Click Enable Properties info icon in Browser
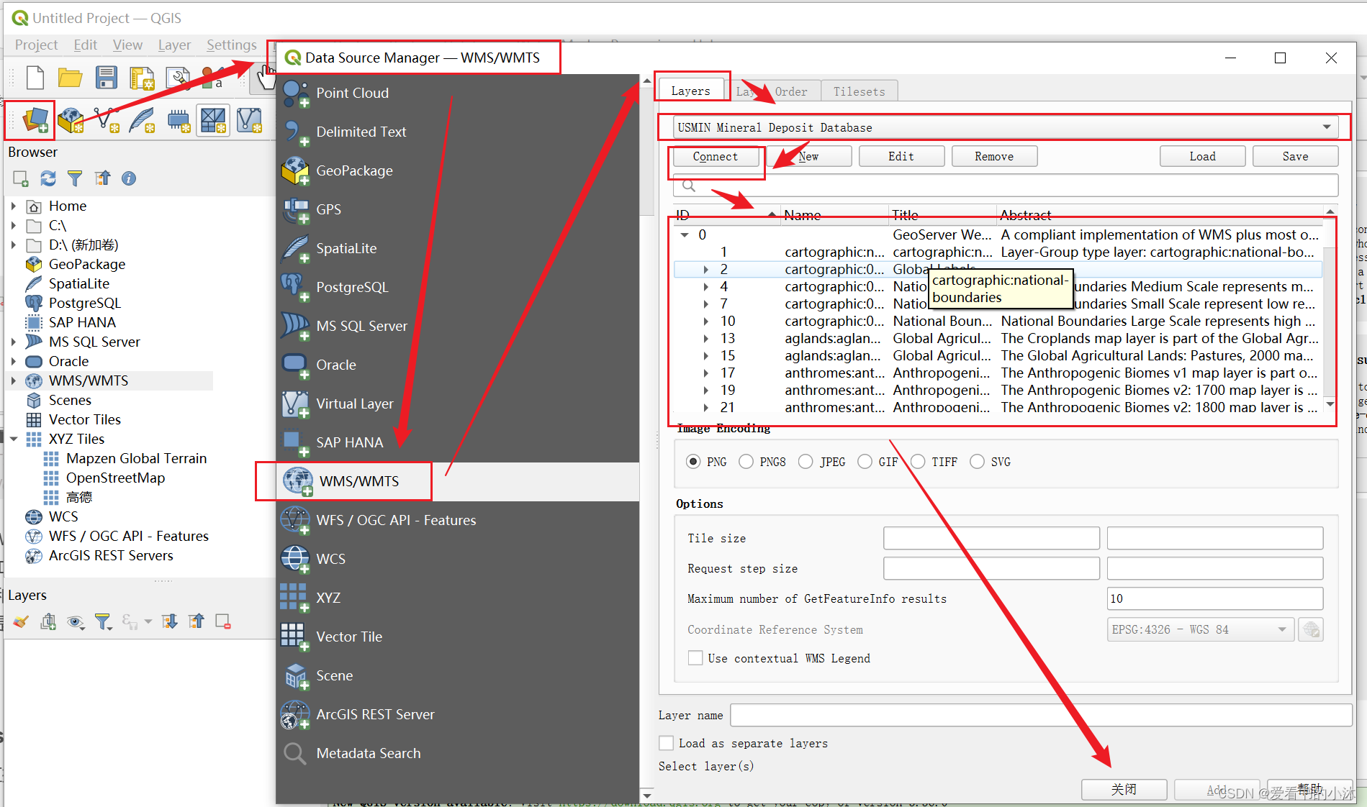The height and width of the screenshot is (807, 1367). [129, 178]
